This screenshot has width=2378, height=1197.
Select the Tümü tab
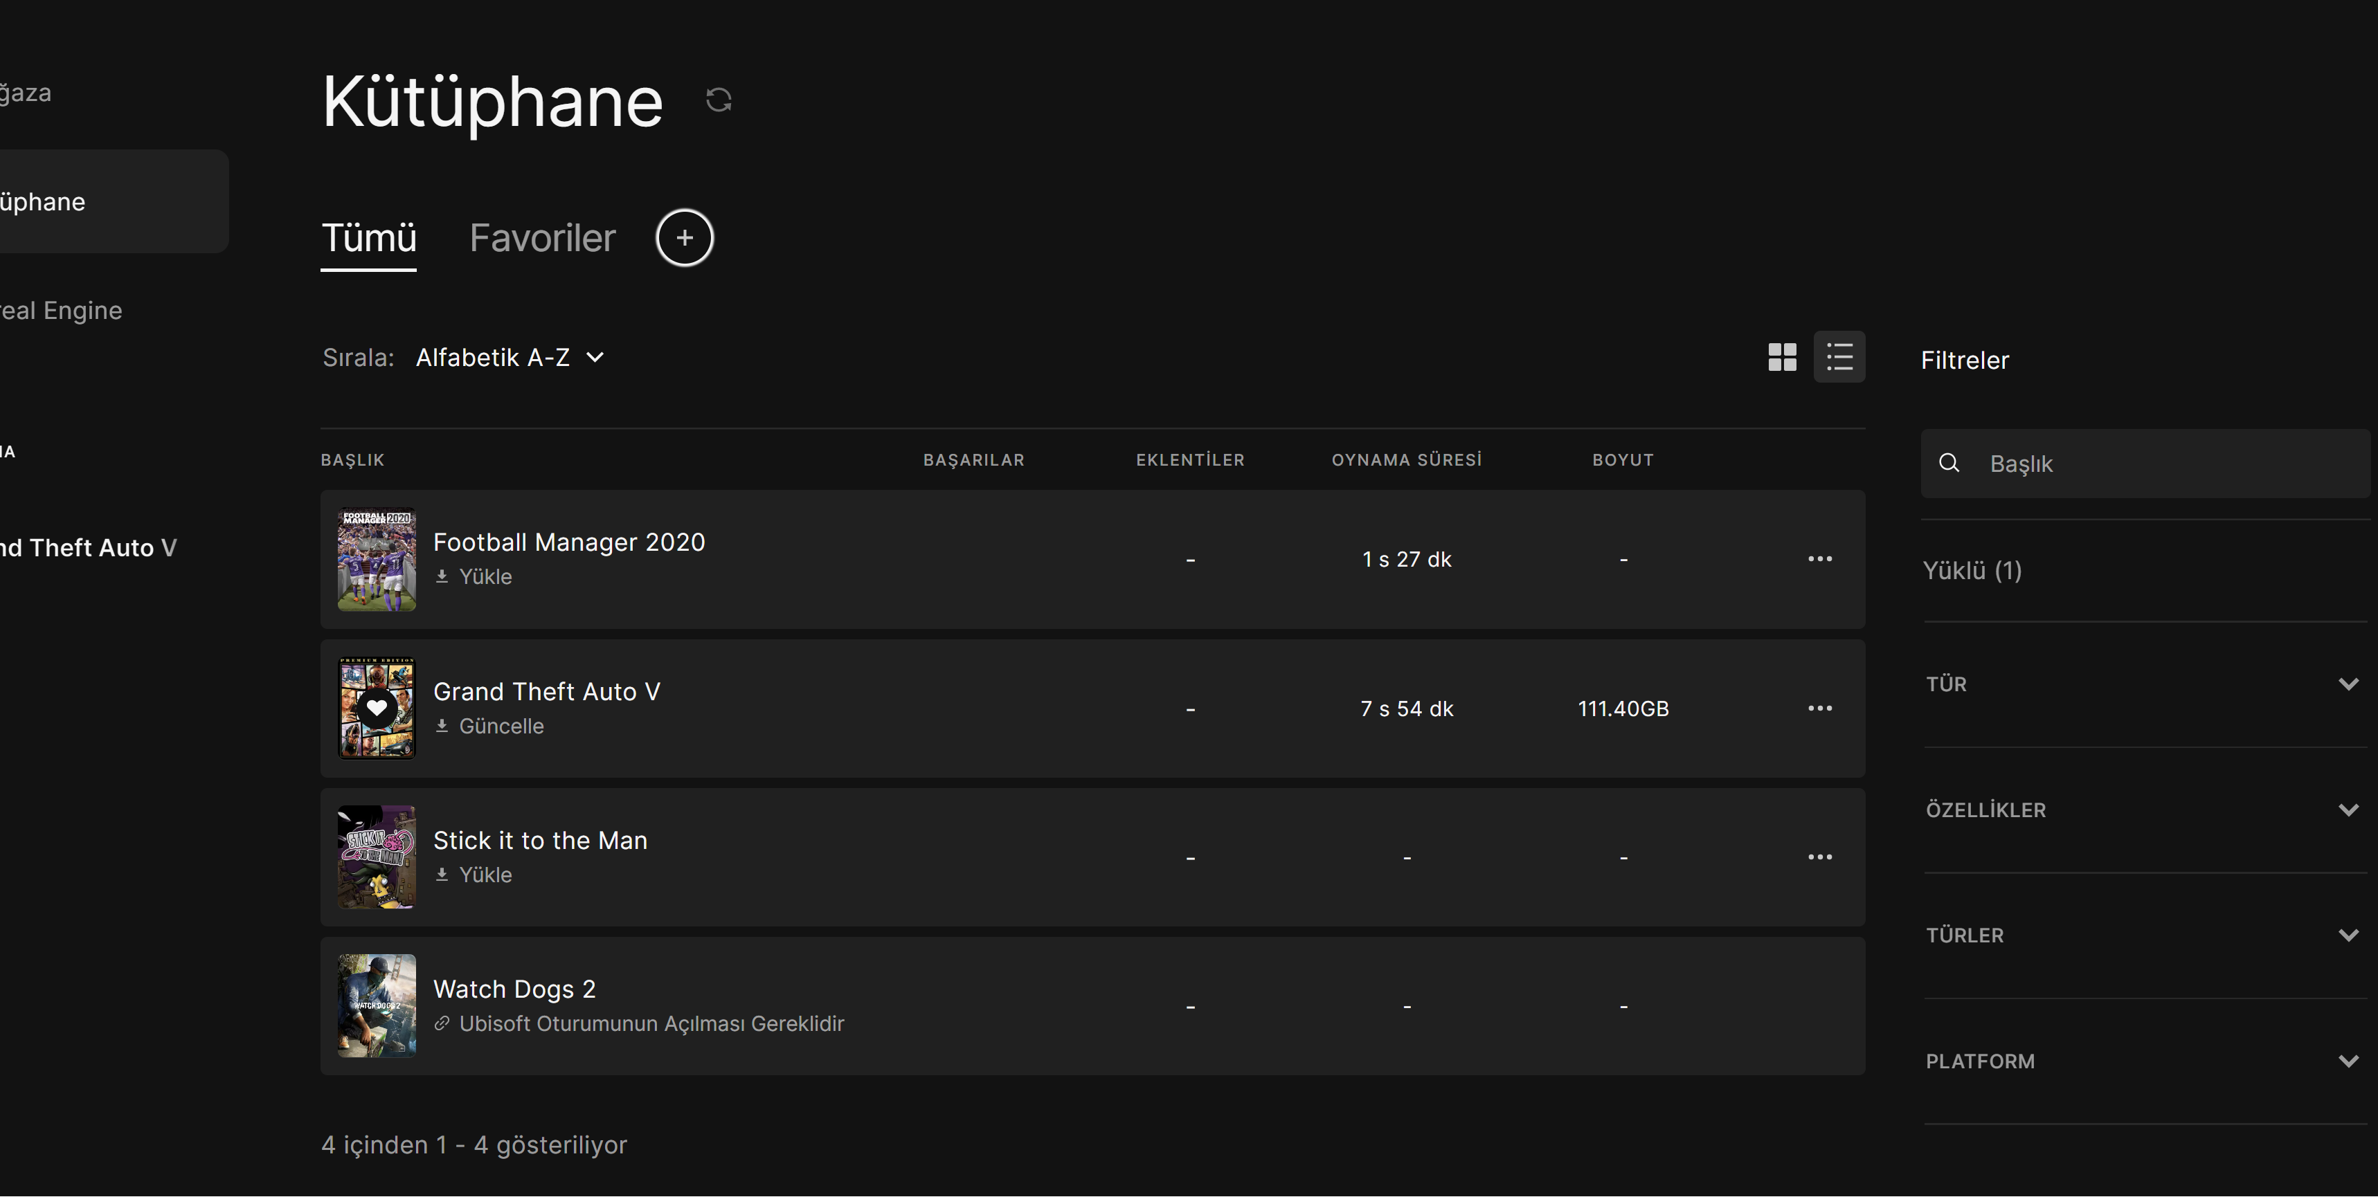tap(368, 238)
